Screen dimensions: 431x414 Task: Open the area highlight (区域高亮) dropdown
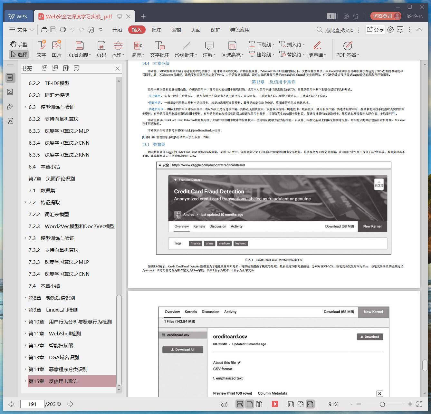(232, 49)
